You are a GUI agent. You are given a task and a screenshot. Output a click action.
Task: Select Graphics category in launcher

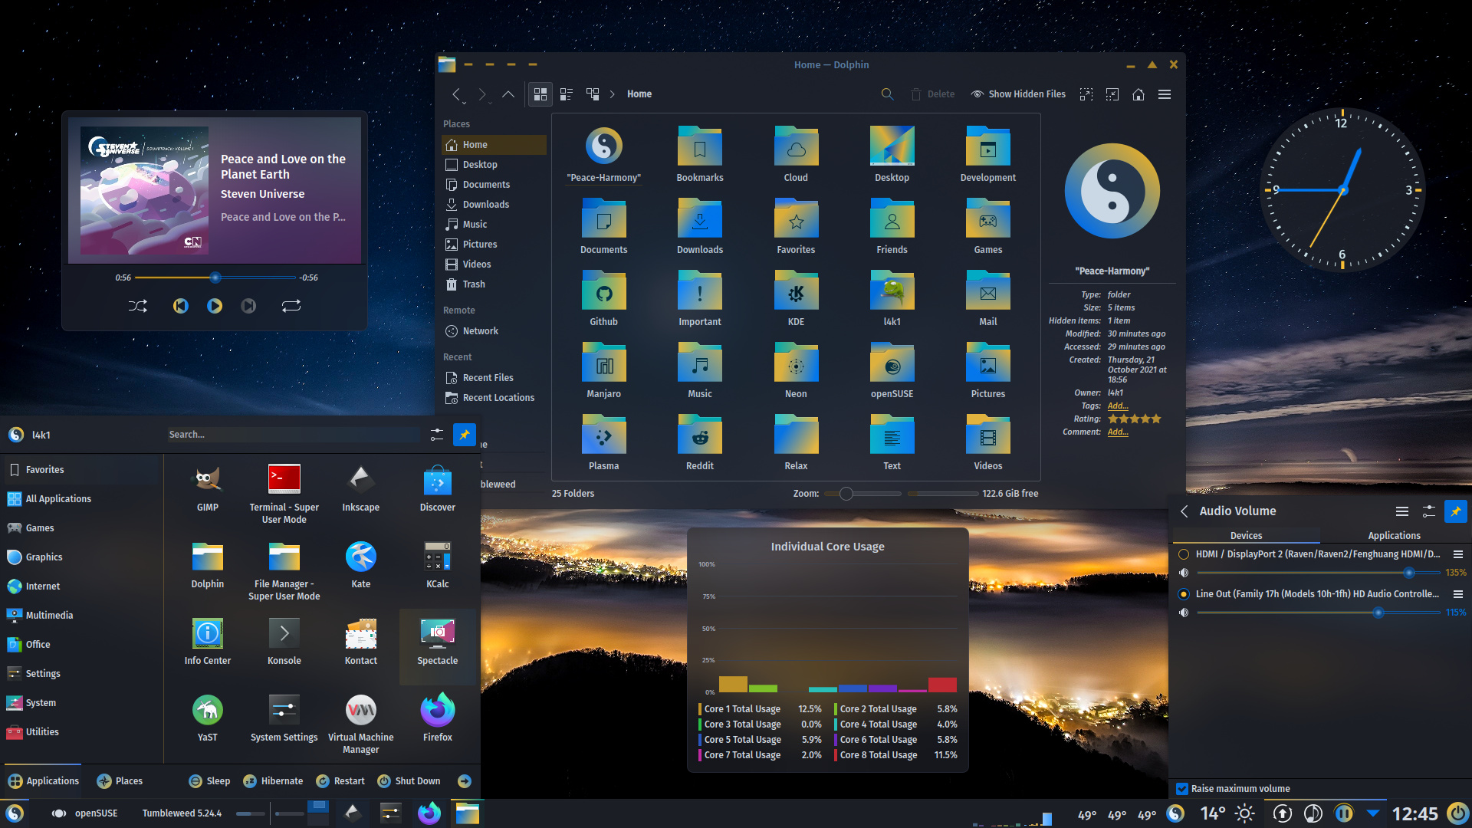(81, 557)
